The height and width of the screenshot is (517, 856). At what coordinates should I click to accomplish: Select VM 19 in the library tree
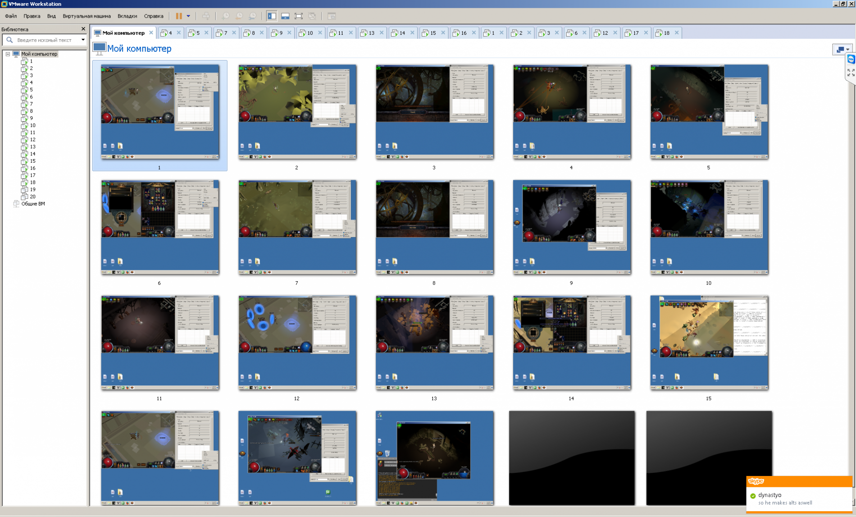coord(32,189)
